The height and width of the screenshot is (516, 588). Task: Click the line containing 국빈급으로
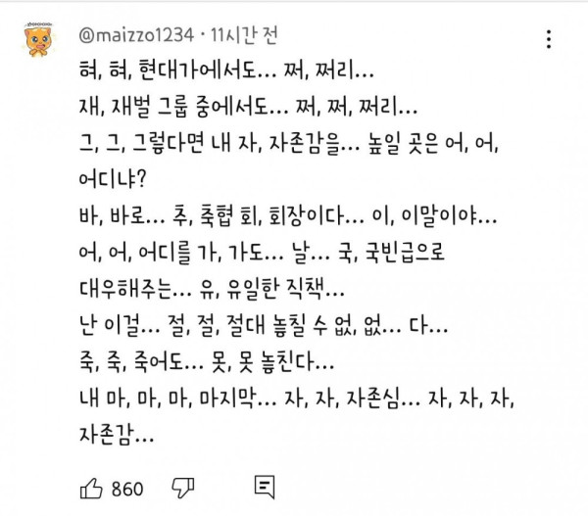click(262, 252)
